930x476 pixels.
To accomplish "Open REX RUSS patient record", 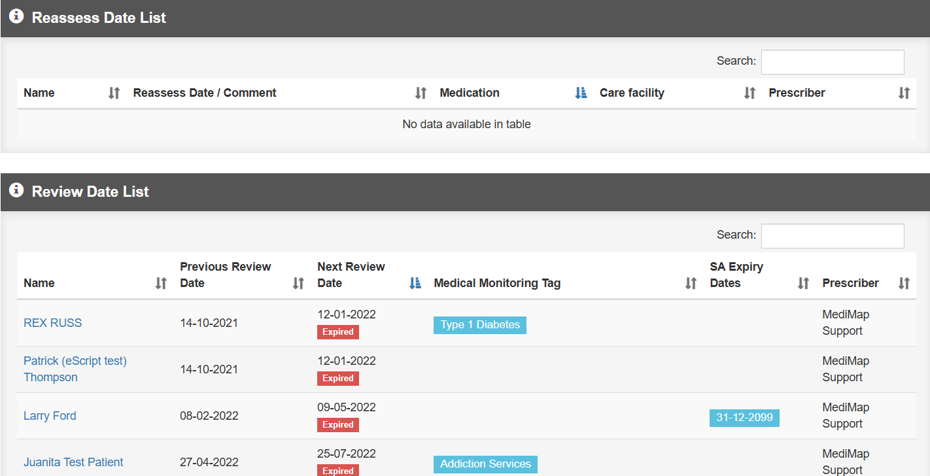I will tap(53, 323).
